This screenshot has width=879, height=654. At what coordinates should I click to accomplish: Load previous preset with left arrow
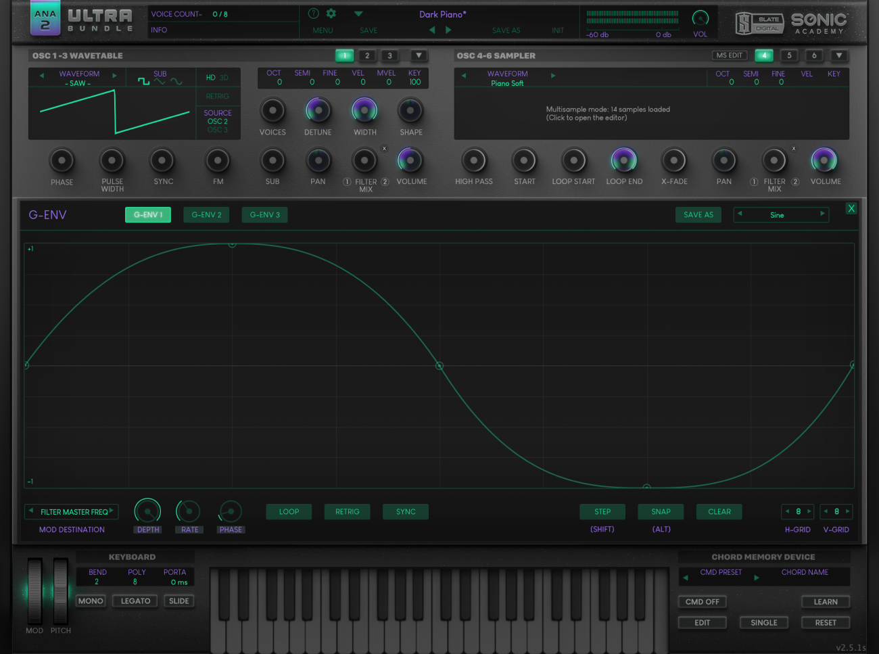tap(432, 30)
